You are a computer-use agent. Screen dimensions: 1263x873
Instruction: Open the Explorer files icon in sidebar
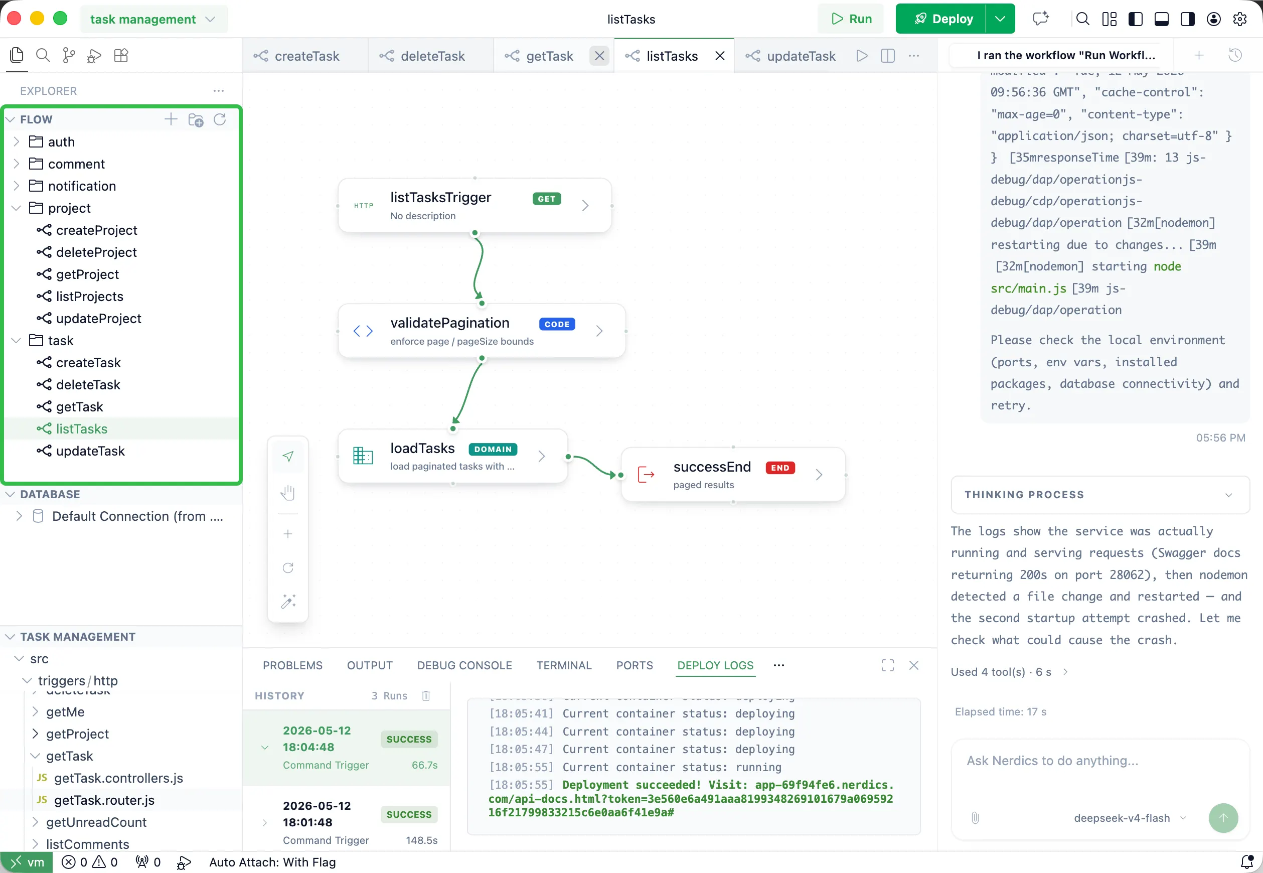point(17,55)
